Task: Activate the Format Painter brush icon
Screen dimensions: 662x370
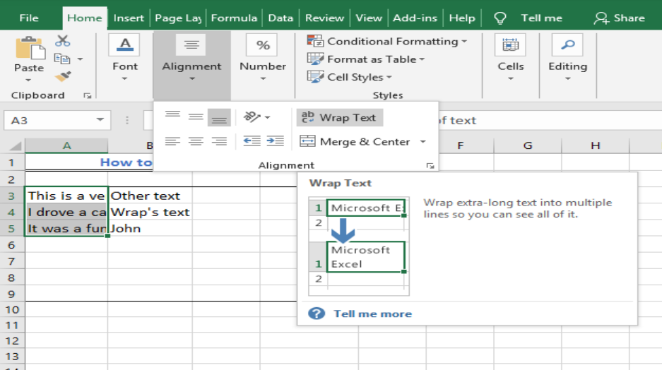Action: tap(62, 76)
